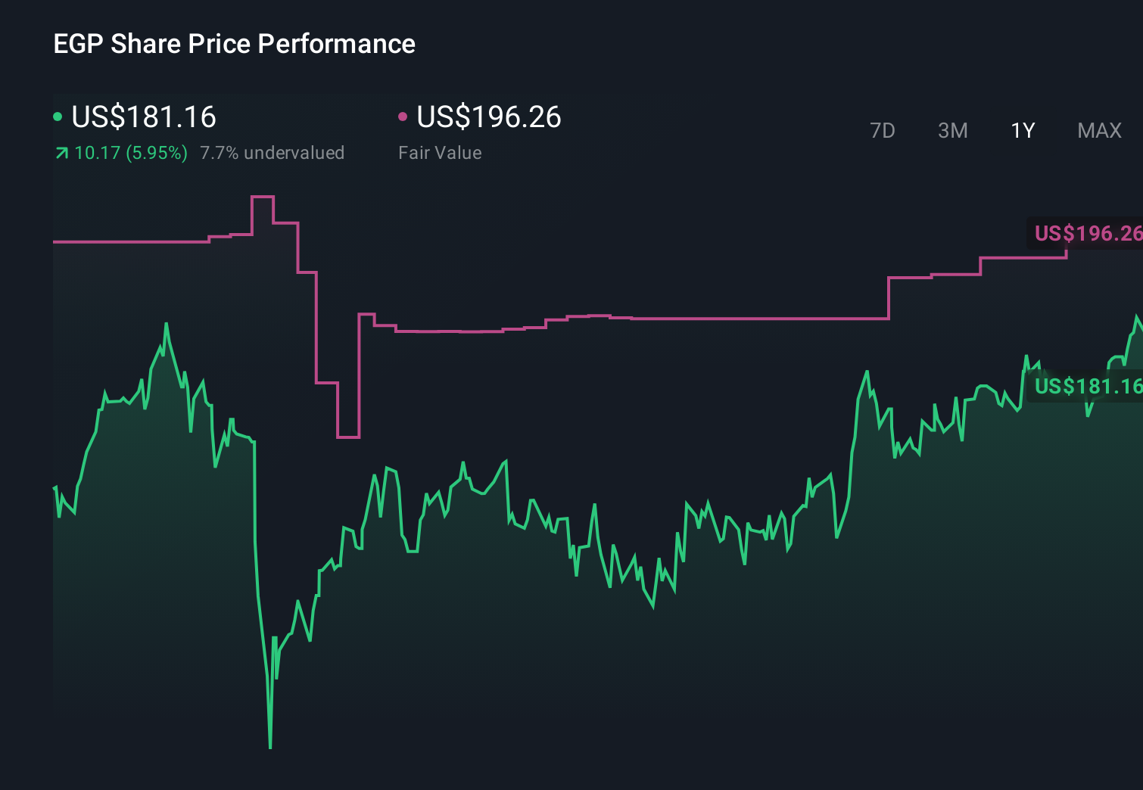Click the lowest step of pink fair value line
The height and width of the screenshot is (790, 1143).
pyautogui.click(x=348, y=437)
